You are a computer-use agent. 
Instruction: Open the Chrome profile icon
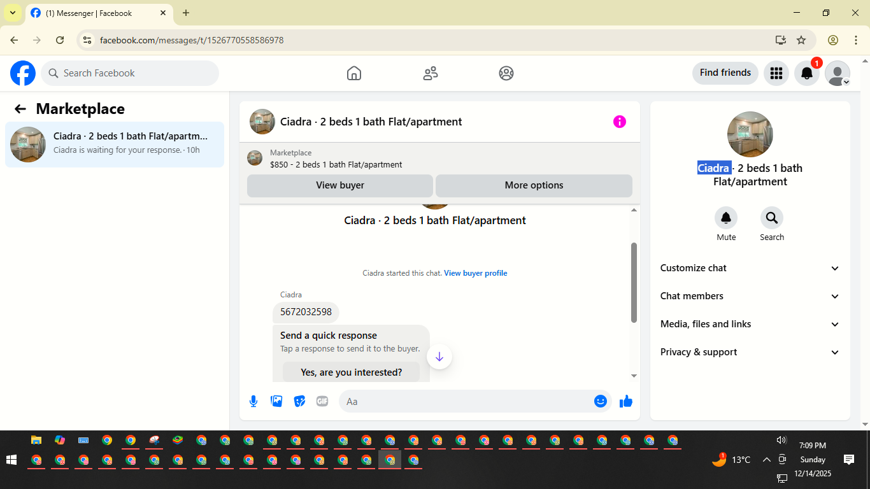click(x=833, y=40)
